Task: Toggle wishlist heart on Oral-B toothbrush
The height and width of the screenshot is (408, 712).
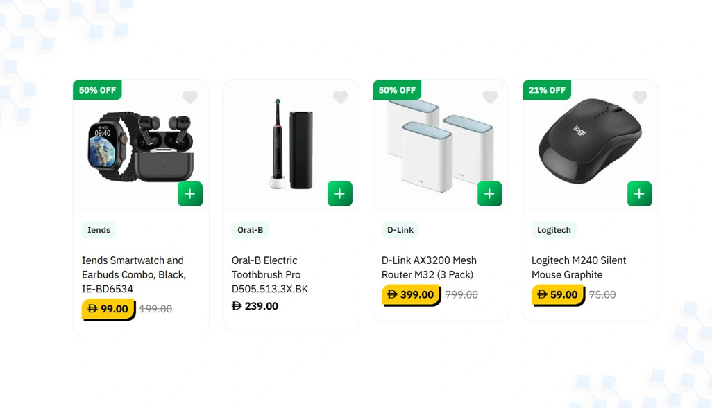Action: pos(340,97)
